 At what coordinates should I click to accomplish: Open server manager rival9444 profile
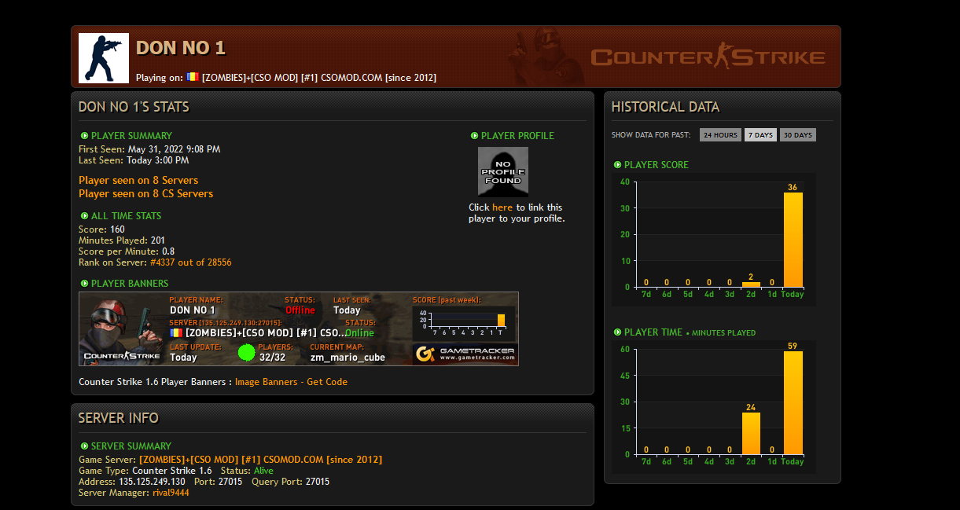point(171,493)
